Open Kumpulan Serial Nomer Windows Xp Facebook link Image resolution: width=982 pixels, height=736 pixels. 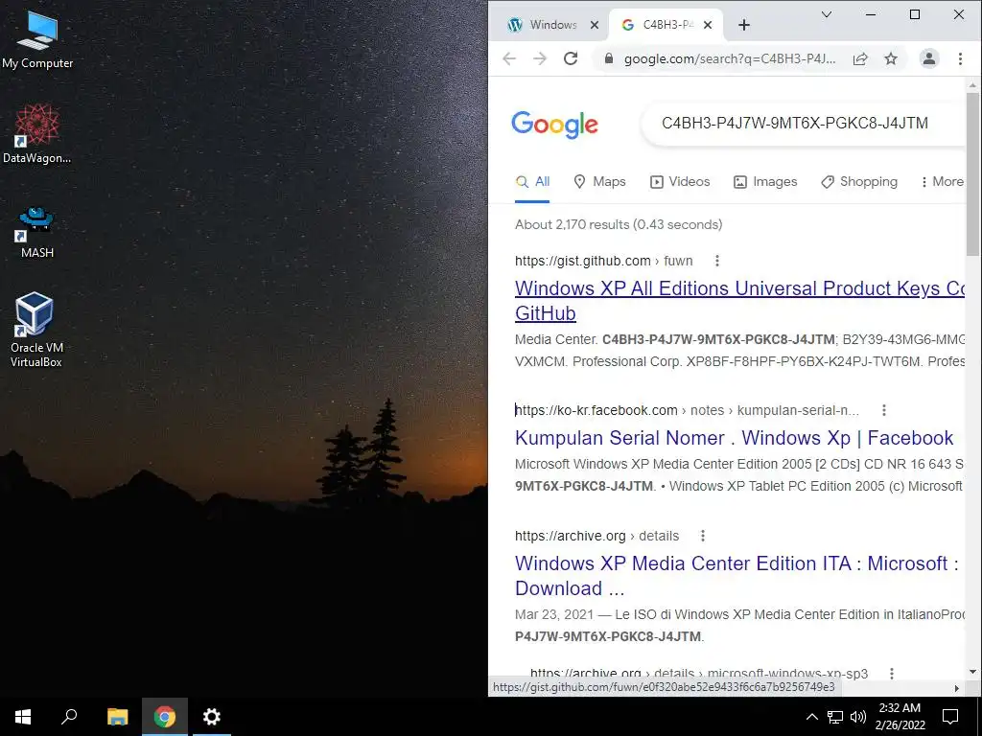point(734,437)
